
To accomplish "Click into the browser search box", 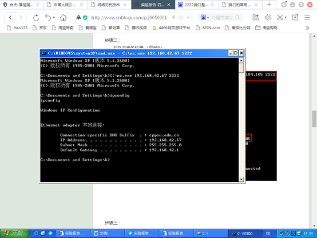I will [x=222, y=18].
